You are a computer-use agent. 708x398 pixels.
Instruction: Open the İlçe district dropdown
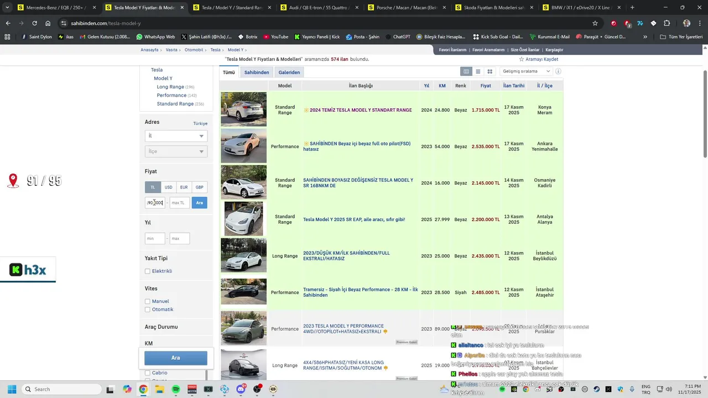click(x=176, y=151)
